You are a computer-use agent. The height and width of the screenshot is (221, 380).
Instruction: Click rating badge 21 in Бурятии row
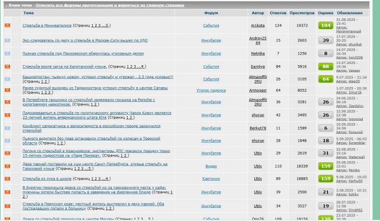[326, 192]
